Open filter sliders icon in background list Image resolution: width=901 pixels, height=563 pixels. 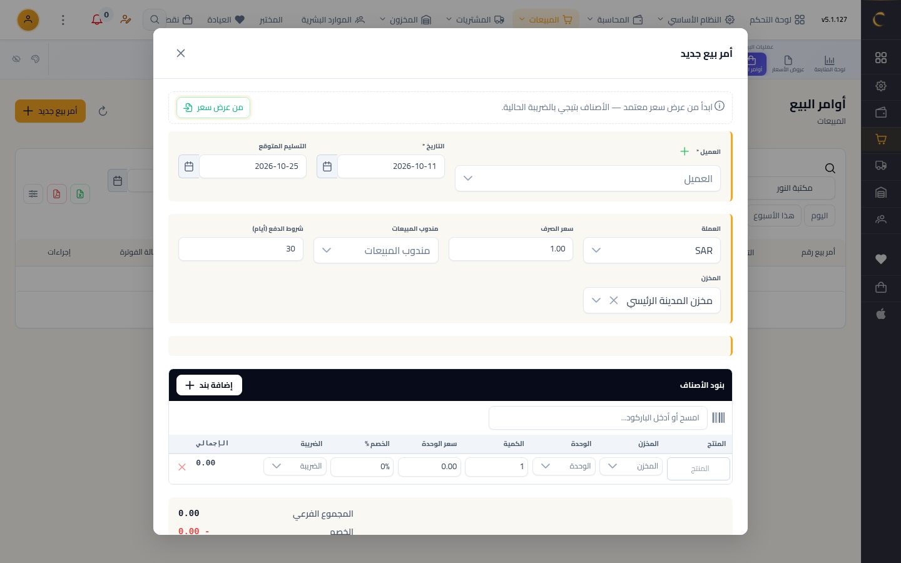[x=33, y=194]
